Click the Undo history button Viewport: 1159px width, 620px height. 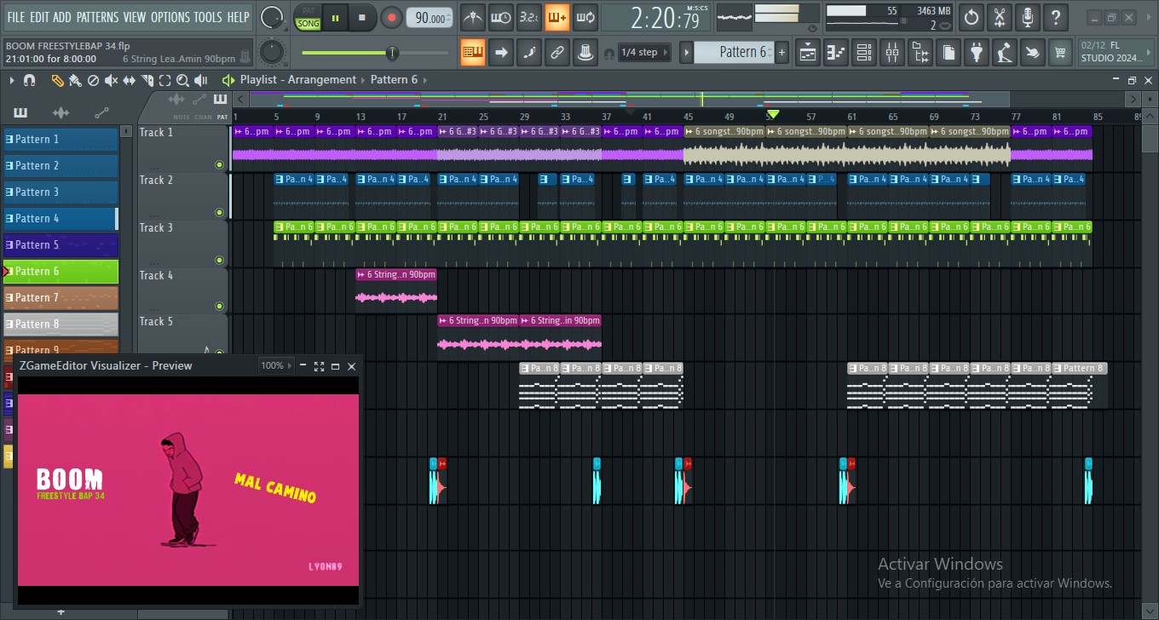click(x=971, y=17)
